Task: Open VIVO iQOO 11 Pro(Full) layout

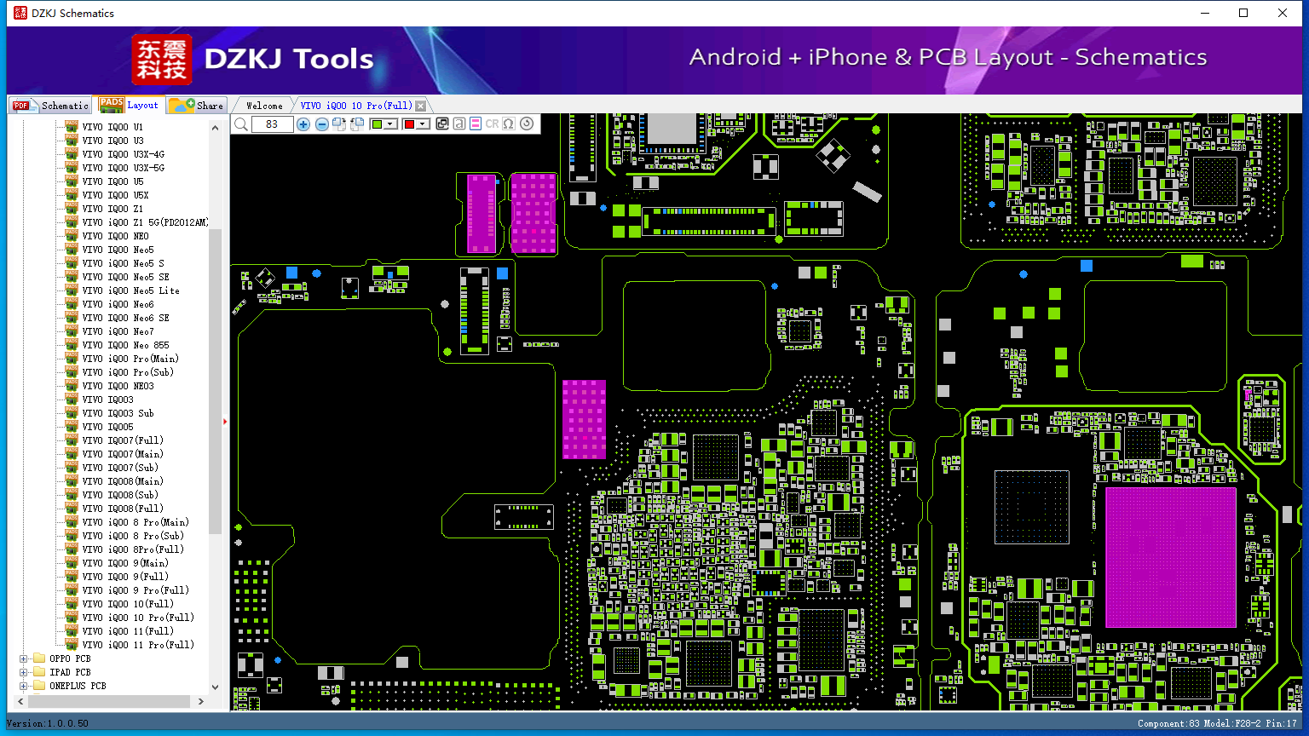Action: click(138, 645)
